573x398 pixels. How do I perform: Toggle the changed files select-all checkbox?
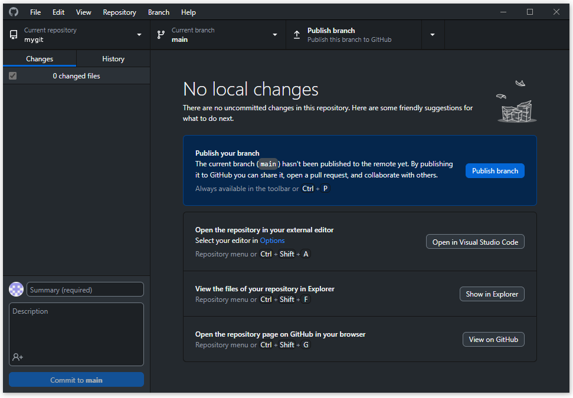[13, 76]
